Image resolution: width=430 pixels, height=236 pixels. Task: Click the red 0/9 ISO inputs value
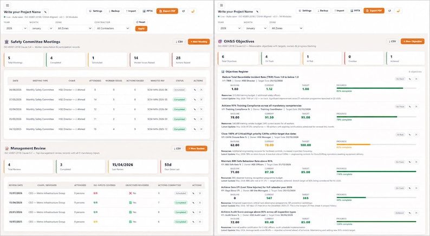[x=95, y=193]
